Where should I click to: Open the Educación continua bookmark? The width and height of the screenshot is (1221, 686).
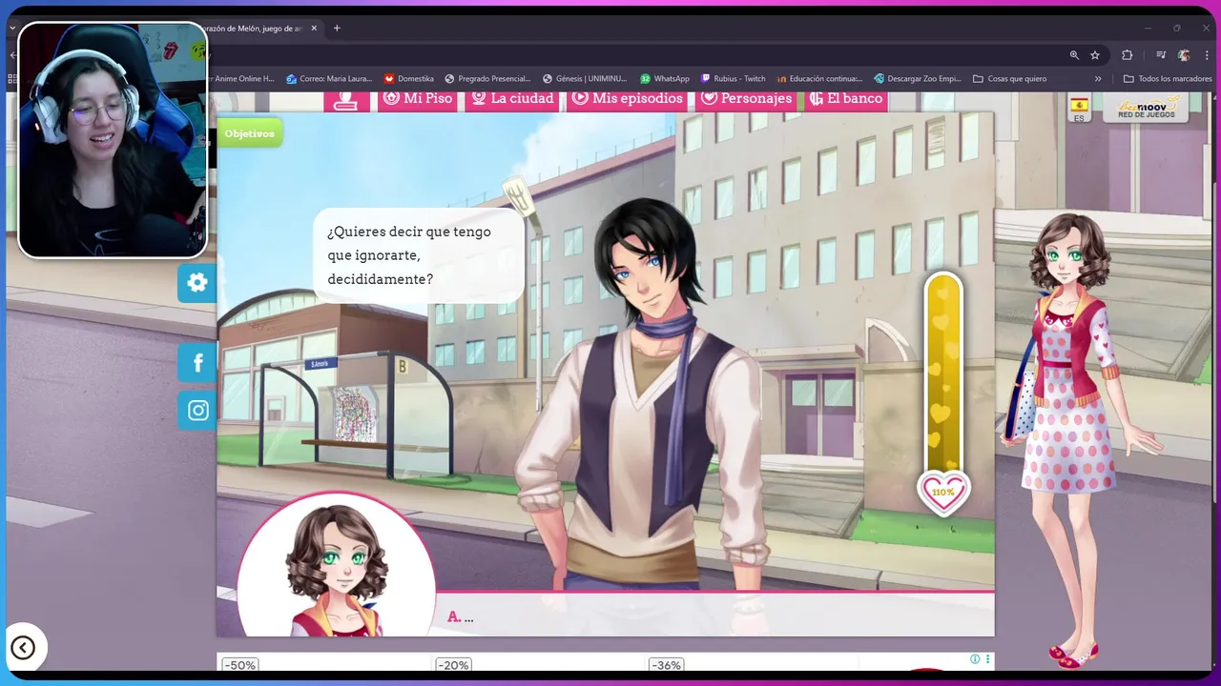[819, 78]
